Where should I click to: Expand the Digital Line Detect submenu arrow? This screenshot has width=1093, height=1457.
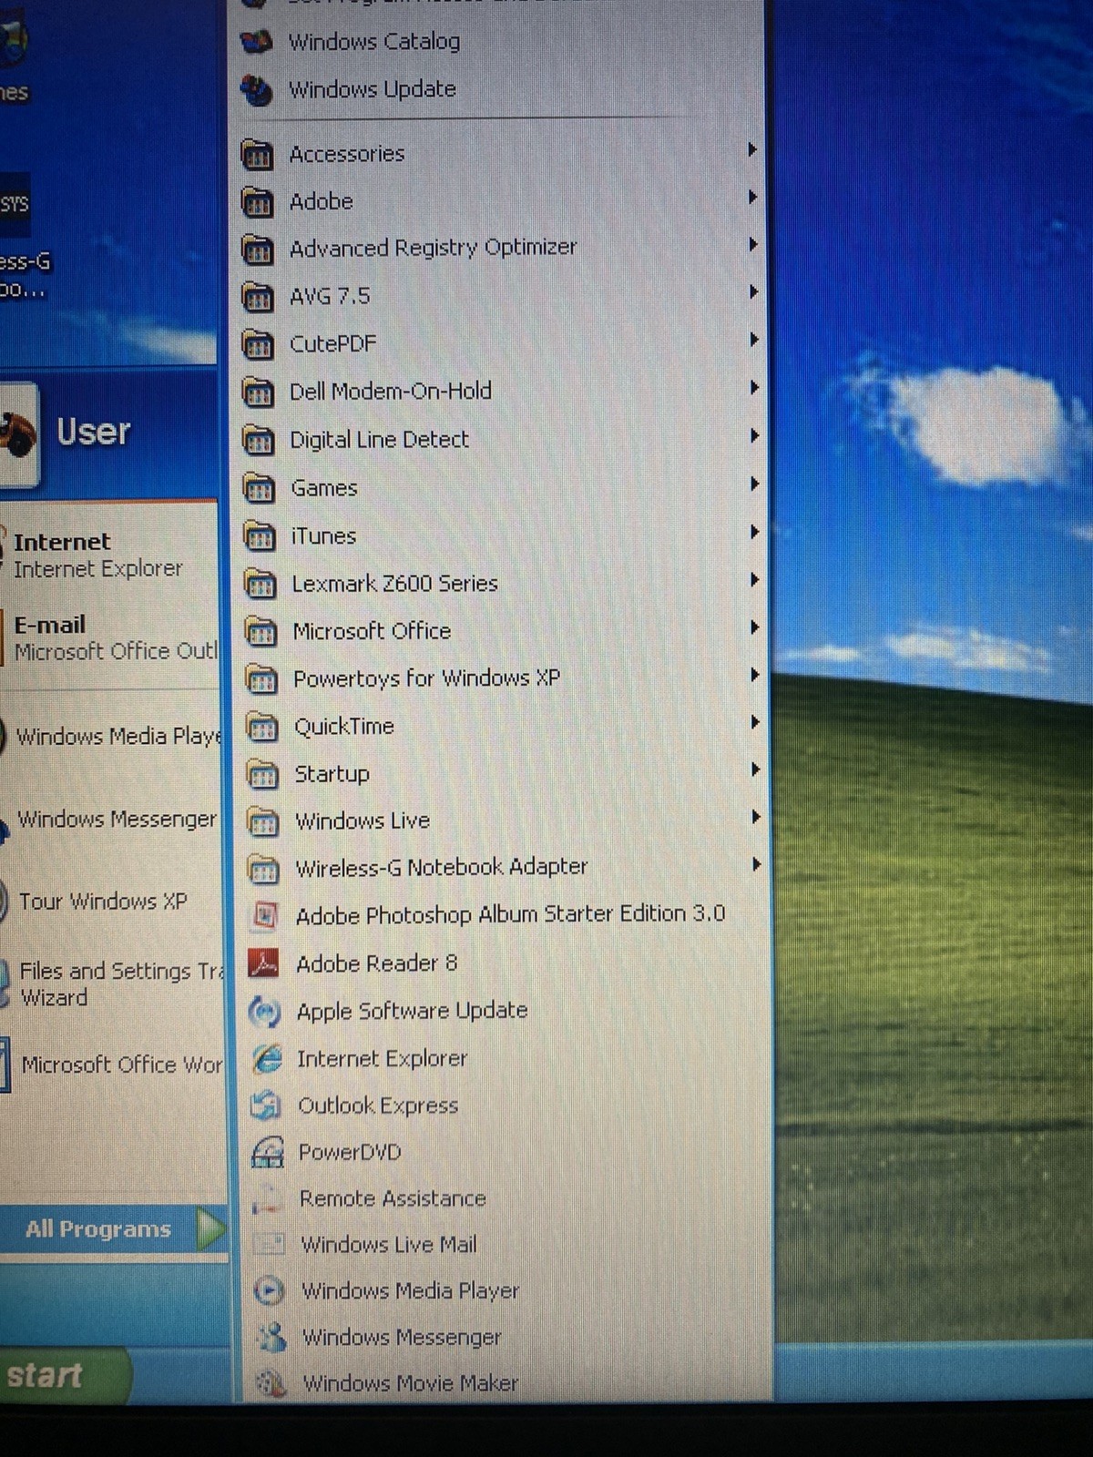pos(754,435)
